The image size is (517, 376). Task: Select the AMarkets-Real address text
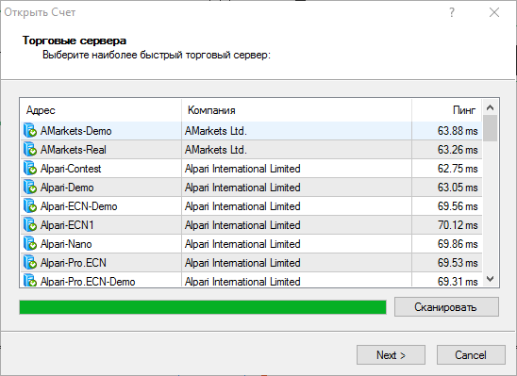74,150
